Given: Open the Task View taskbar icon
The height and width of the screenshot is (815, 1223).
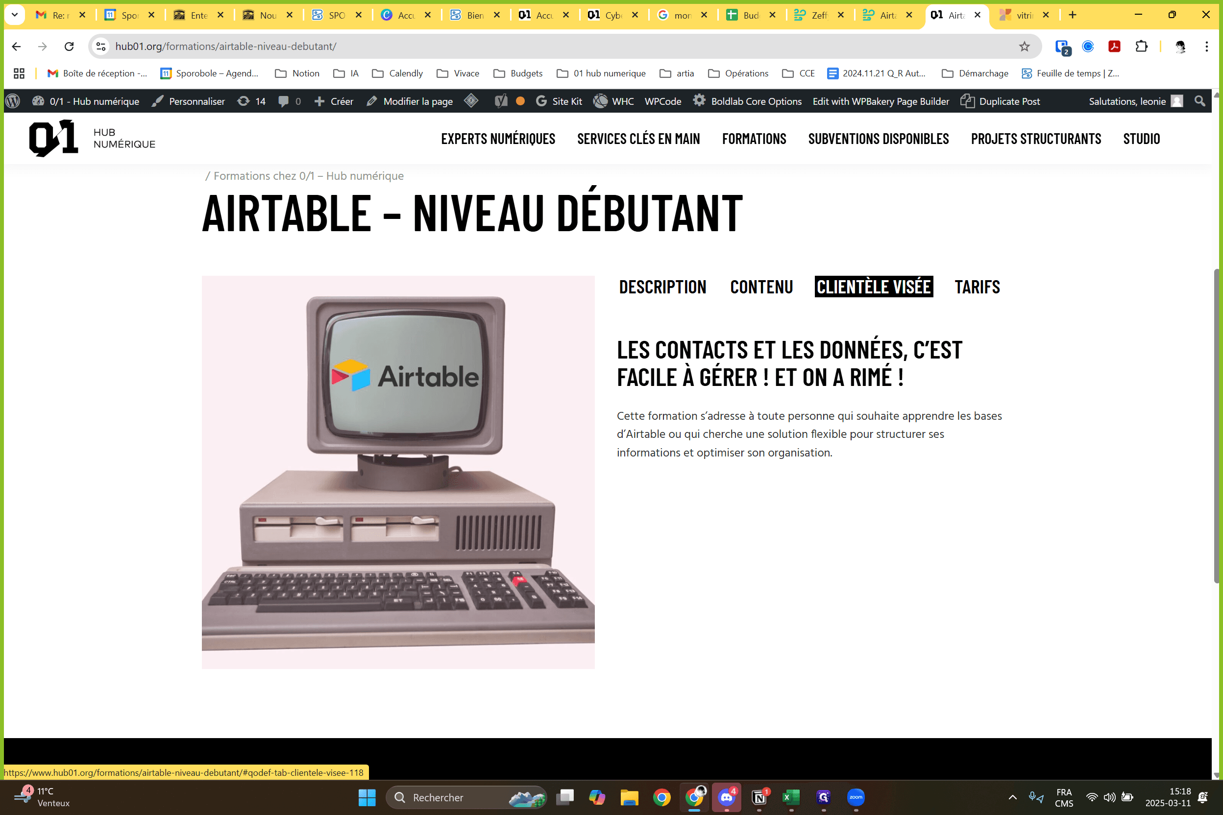Looking at the screenshot, I should pyautogui.click(x=564, y=797).
